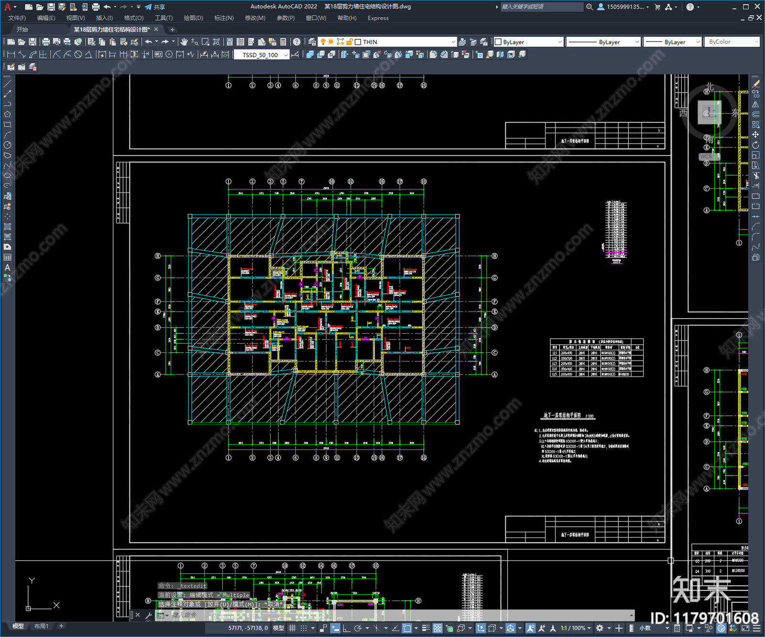This screenshot has height=637, width=765.
Task: Switch to the 开始 tab
Action: (x=22, y=30)
